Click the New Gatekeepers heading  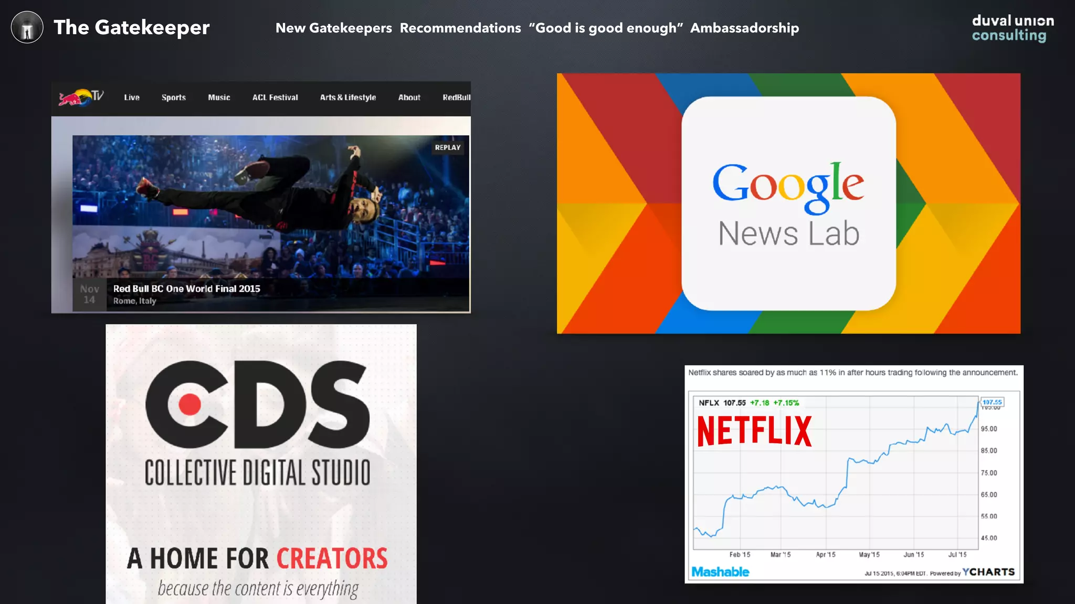click(x=333, y=28)
